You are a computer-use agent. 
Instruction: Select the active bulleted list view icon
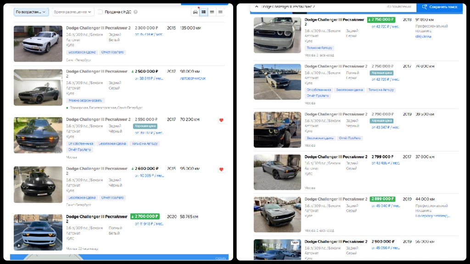click(203, 12)
